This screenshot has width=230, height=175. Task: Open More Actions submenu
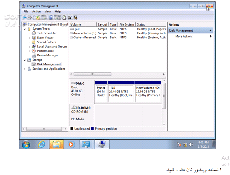(184, 36)
